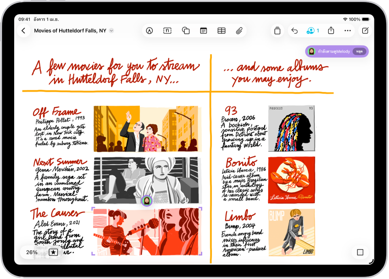The width and height of the screenshot is (389, 279).
Task: Insert a table onto the canvas
Action: 221,30
